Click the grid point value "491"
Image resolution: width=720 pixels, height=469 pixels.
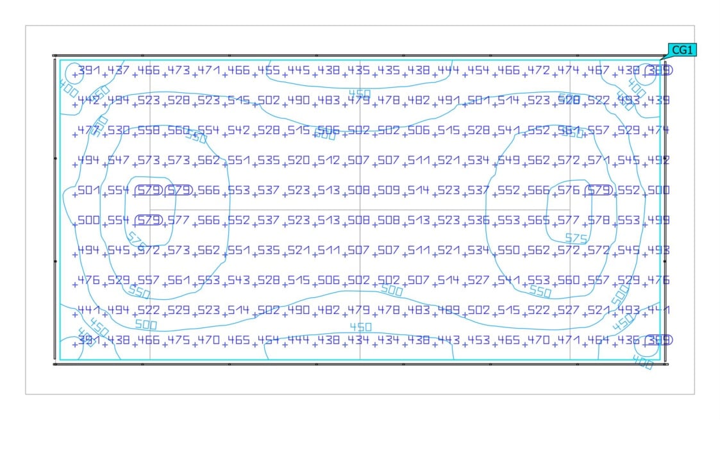click(x=449, y=101)
